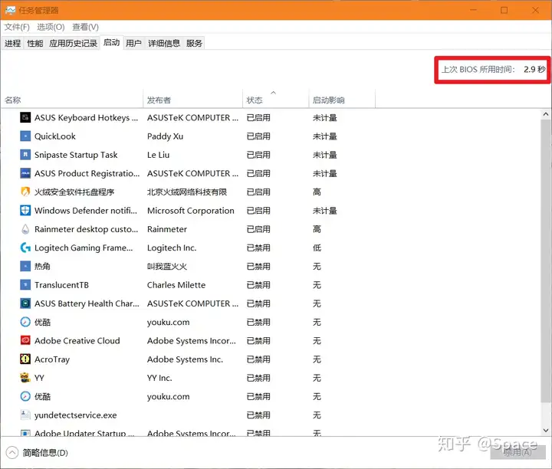
Task: Select the Windows Defender notification row name
Action: tap(86, 211)
